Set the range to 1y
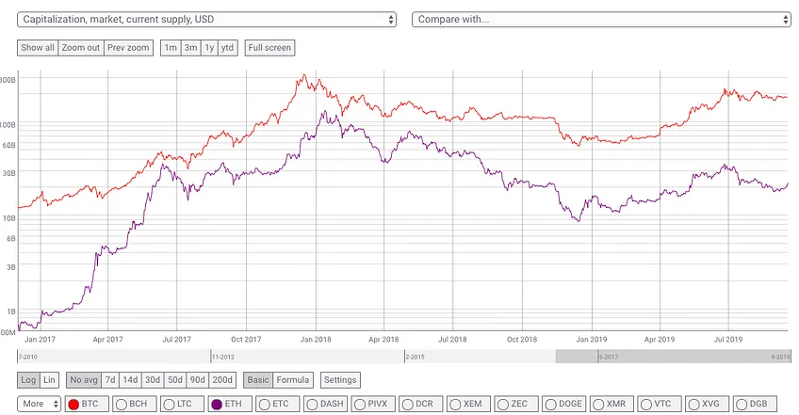Screen dimensions: 799x415 coord(209,48)
